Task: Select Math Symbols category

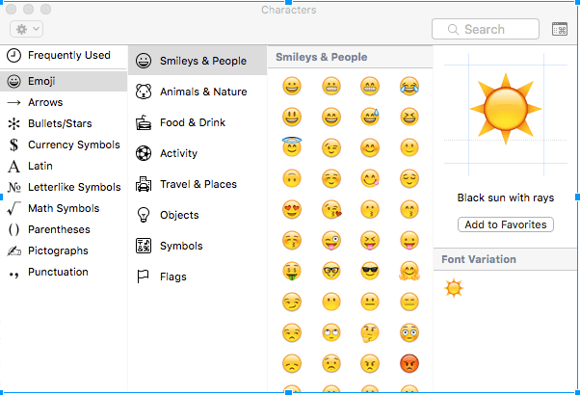Action: [x=64, y=208]
